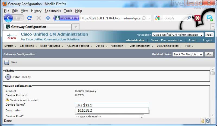Reload the current page
The image size is (217, 126).
pos(30,18)
